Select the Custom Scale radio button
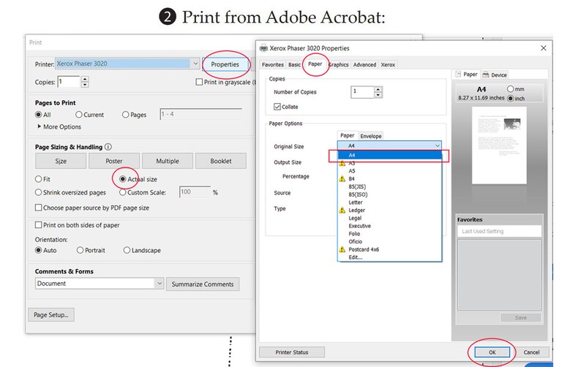 pos(123,192)
